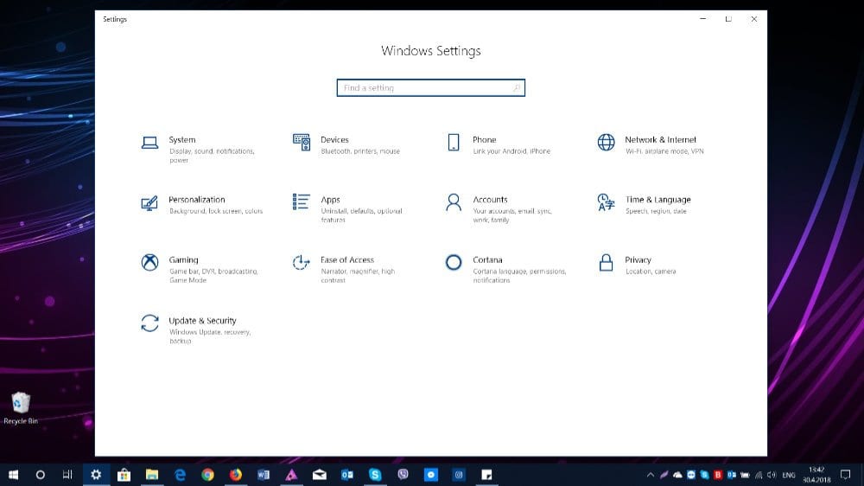Open Time & Language settings
The width and height of the screenshot is (864, 486).
pos(645,205)
